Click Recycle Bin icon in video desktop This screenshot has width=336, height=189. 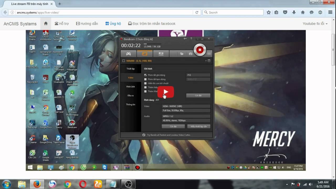32,79
